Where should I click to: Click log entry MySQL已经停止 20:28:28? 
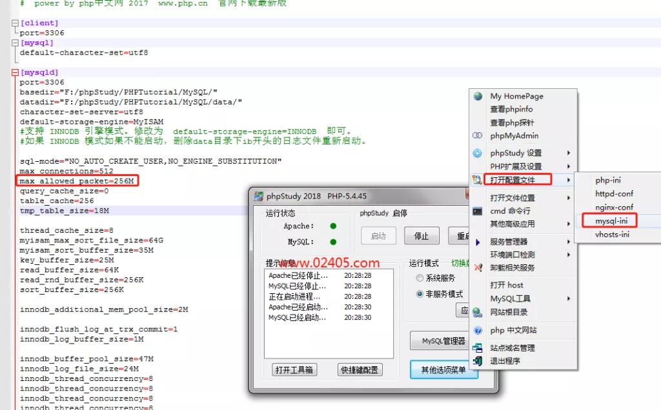pyautogui.click(x=320, y=286)
